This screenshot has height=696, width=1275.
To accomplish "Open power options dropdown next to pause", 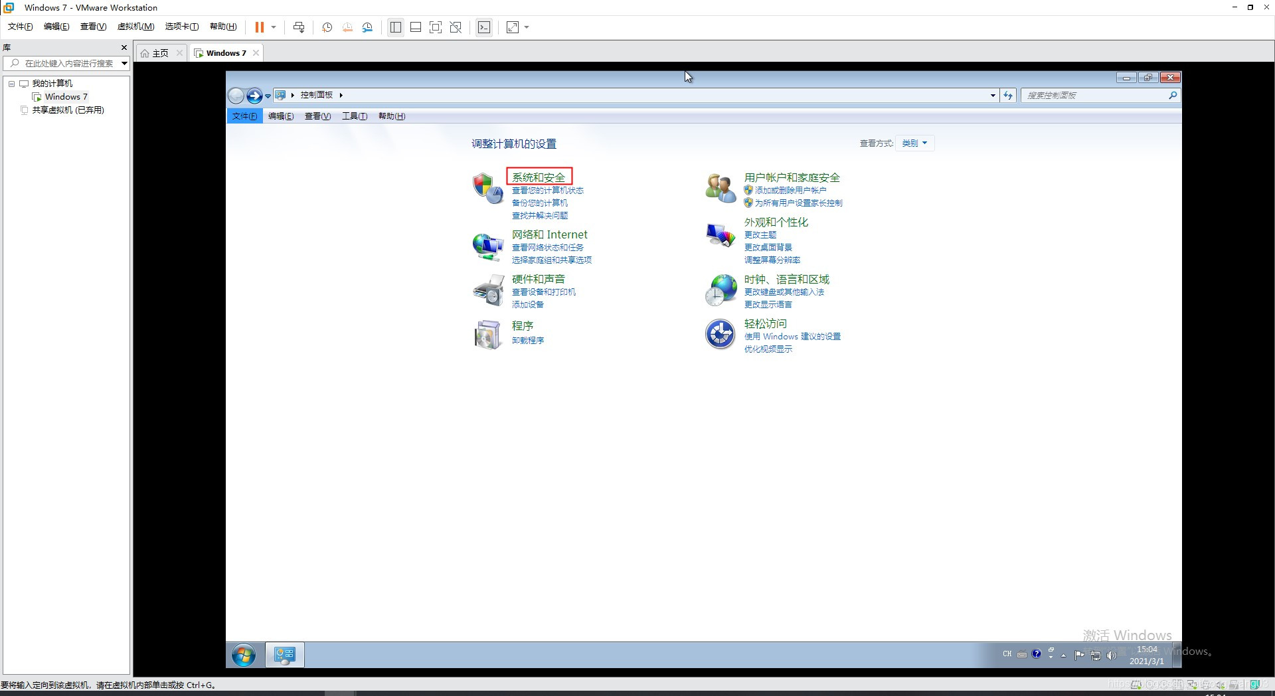I will pyautogui.click(x=274, y=27).
